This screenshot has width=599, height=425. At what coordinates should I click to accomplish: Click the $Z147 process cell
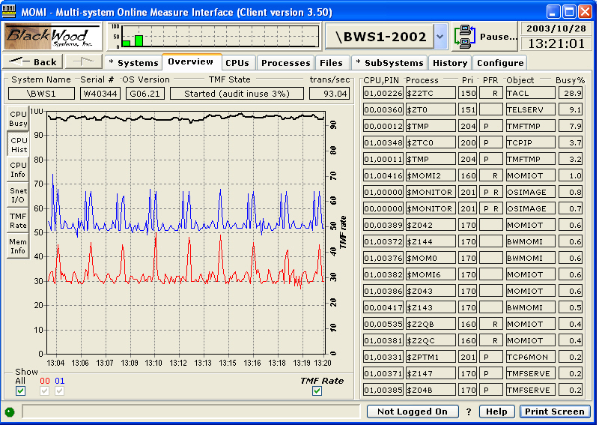[431, 373]
